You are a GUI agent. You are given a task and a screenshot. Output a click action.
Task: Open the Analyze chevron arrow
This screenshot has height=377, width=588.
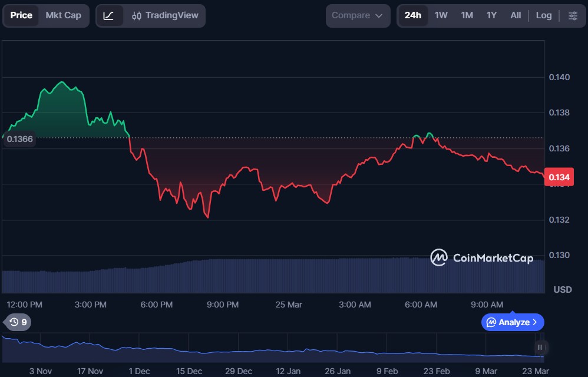point(535,322)
